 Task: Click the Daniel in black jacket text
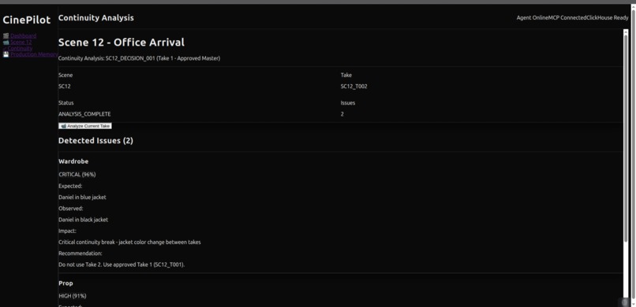(x=83, y=220)
